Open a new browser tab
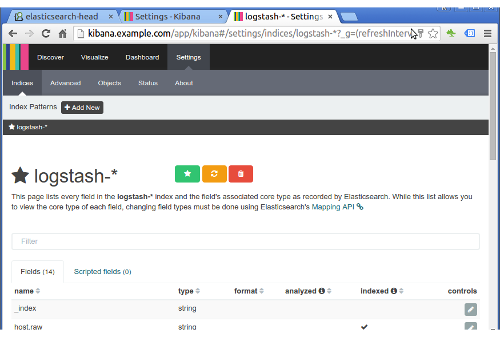This screenshot has height=337, width=500. tap(349, 17)
